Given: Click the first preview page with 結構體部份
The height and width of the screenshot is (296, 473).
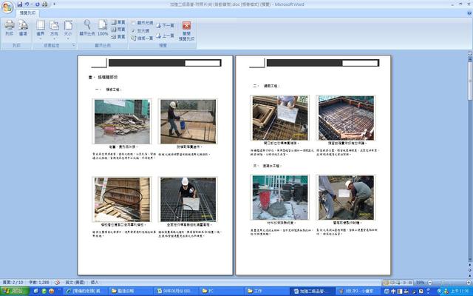Looking at the screenshot, I should pyautogui.click(x=155, y=164).
